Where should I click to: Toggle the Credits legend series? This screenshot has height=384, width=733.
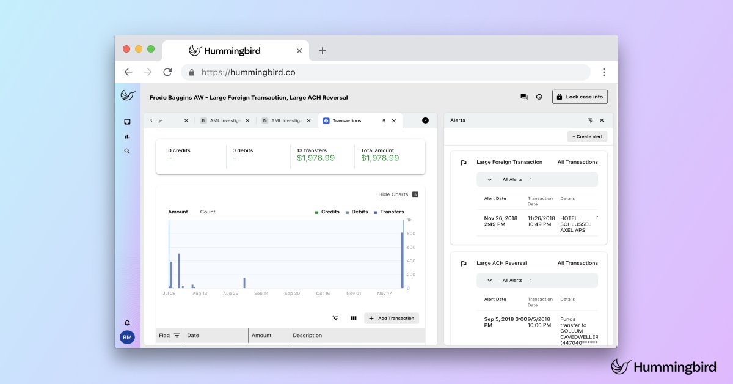click(x=327, y=212)
